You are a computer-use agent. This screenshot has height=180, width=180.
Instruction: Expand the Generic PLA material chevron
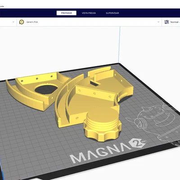158,22
